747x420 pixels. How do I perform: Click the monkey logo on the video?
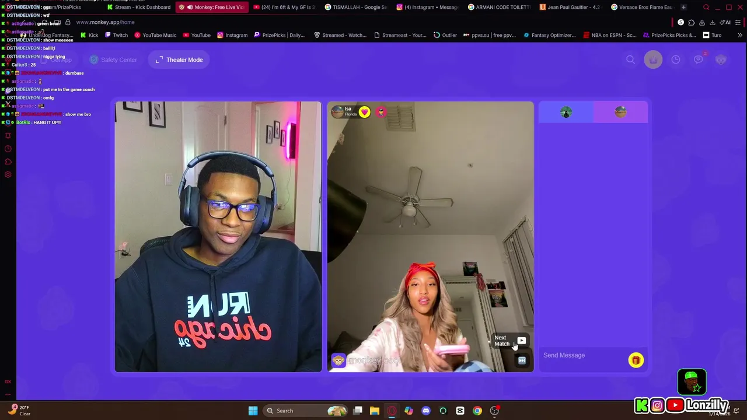click(338, 360)
